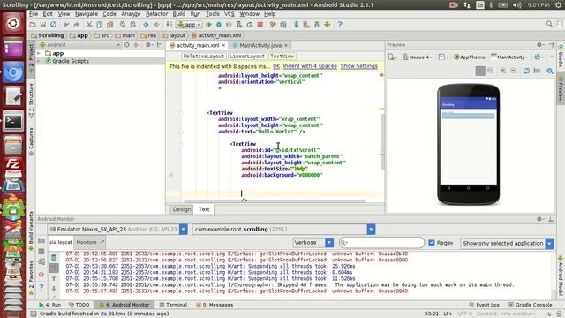The image size is (565, 318).
Task: Zoom out on the preview
Action: (x=514, y=71)
